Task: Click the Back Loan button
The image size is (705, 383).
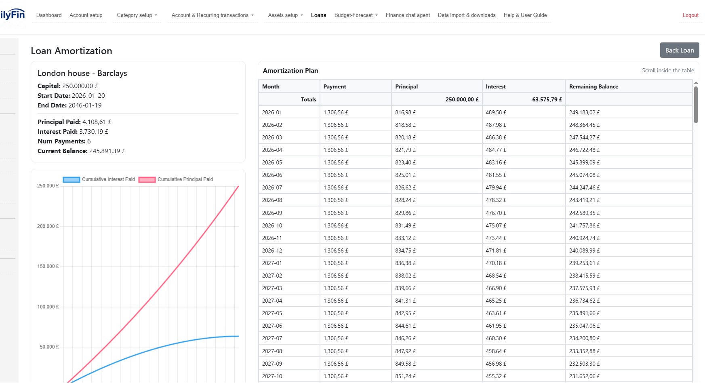Action: [x=680, y=50]
